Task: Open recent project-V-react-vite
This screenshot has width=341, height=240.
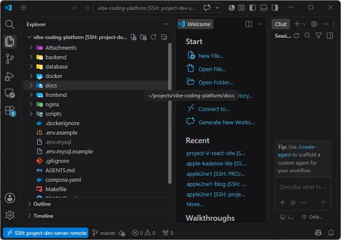Action: click(216, 153)
